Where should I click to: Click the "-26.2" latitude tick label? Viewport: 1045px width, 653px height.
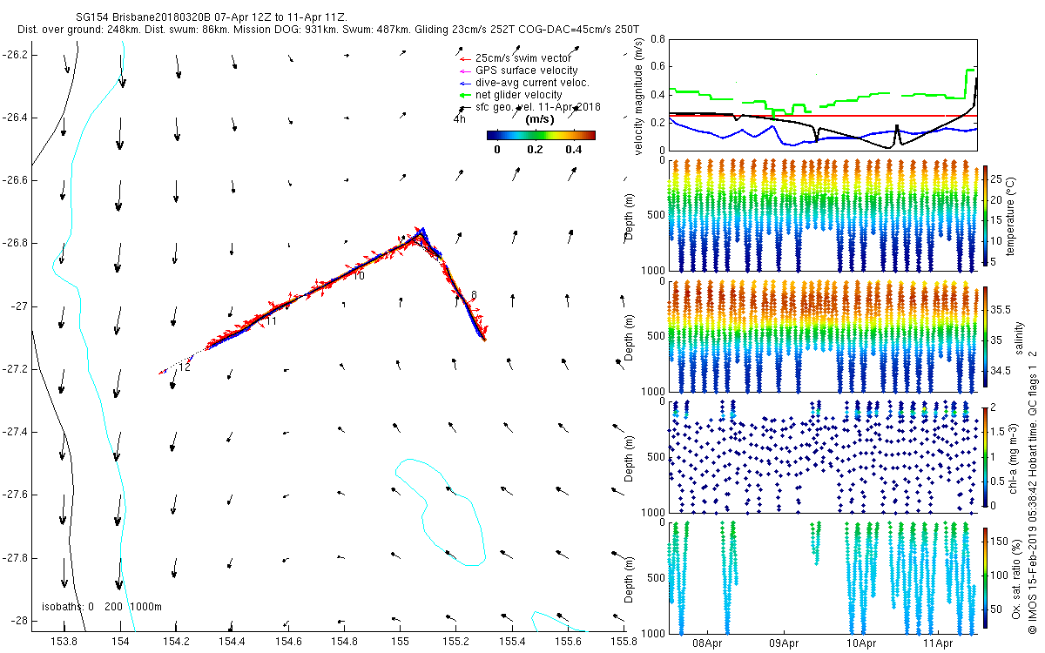coord(14,54)
